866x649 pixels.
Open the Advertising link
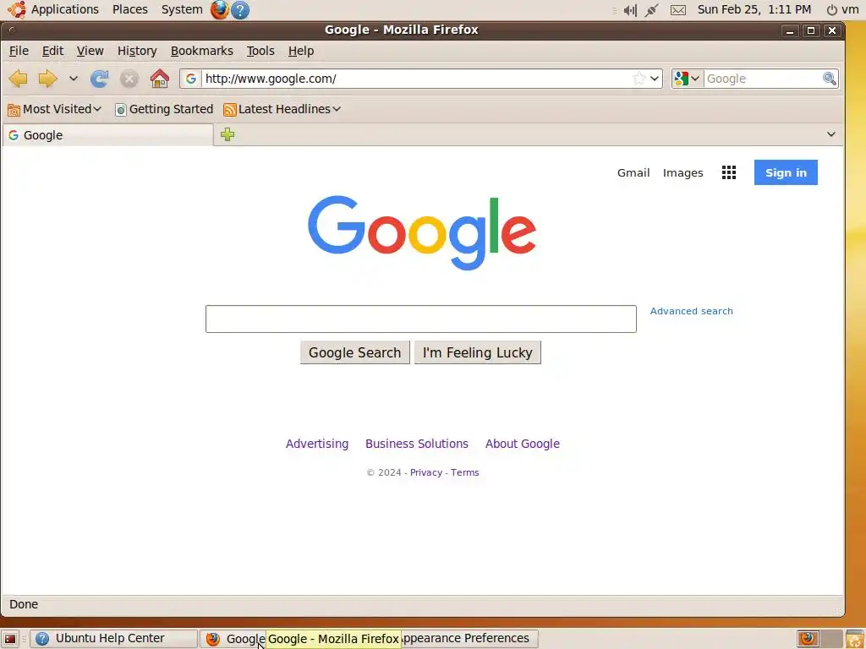[x=317, y=444]
